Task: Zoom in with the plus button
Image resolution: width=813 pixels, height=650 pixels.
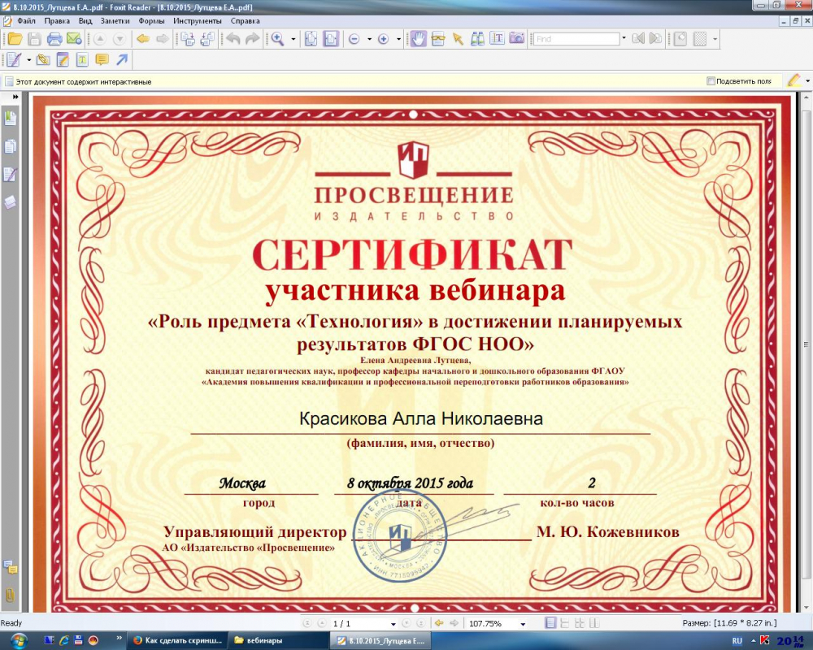Action: pyautogui.click(x=384, y=39)
